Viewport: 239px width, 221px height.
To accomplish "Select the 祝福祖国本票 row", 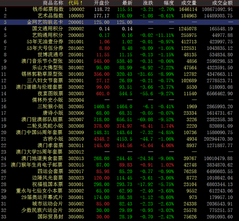I will (119, 184).
